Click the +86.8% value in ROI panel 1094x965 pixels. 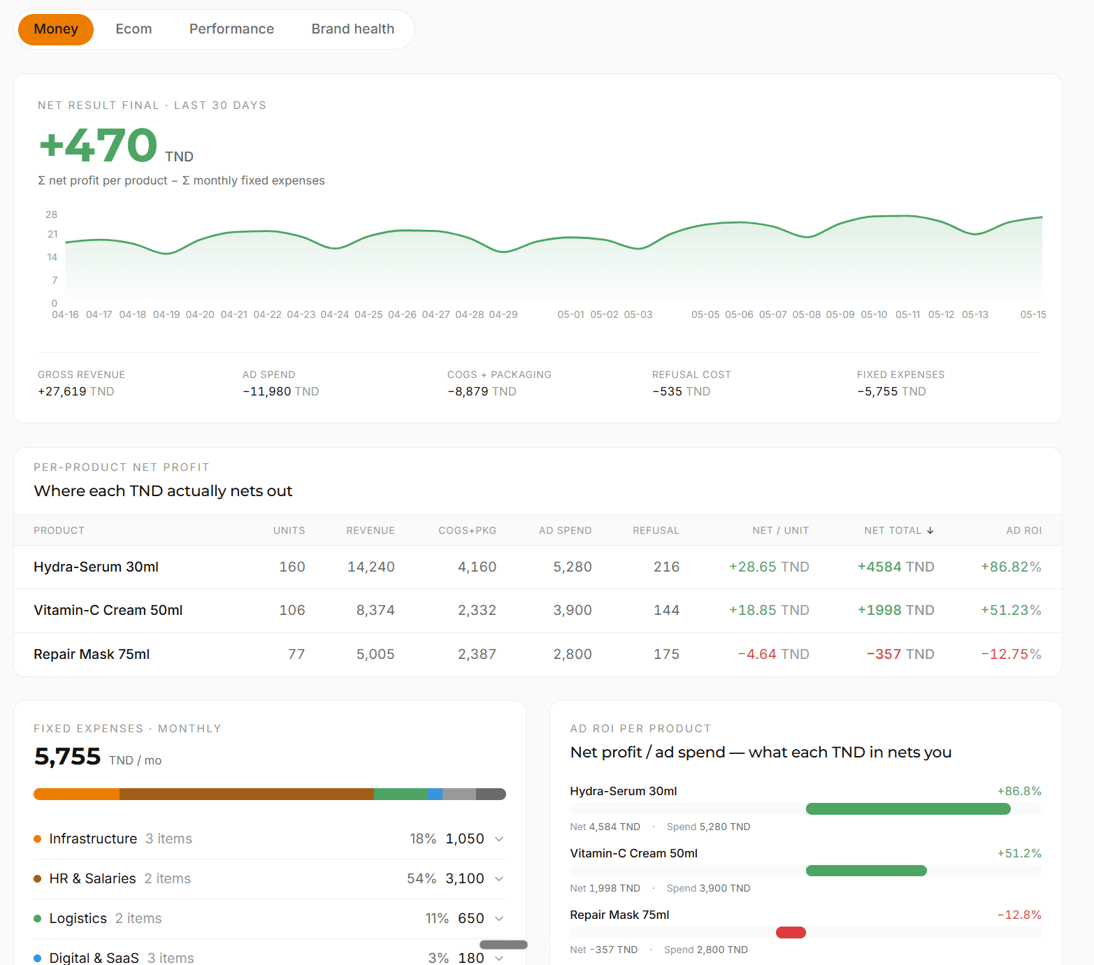coord(1019,791)
